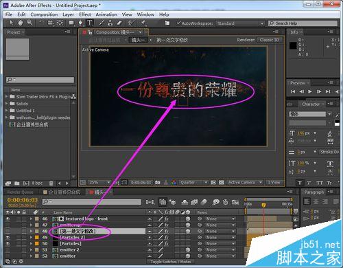
Task: Click the Composition Mini-Flowchart icon
Action: (x=150, y=202)
